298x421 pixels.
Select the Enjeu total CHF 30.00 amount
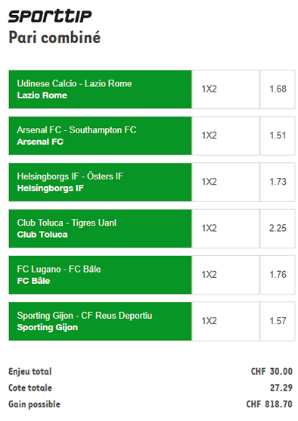tap(272, 372)
